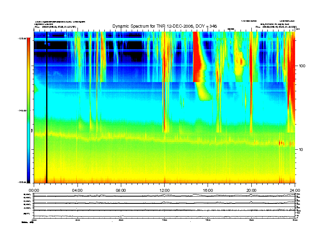Click the red vertical streak at 20:00
This screenshot has height=245, width=318.
coord(251,82)
